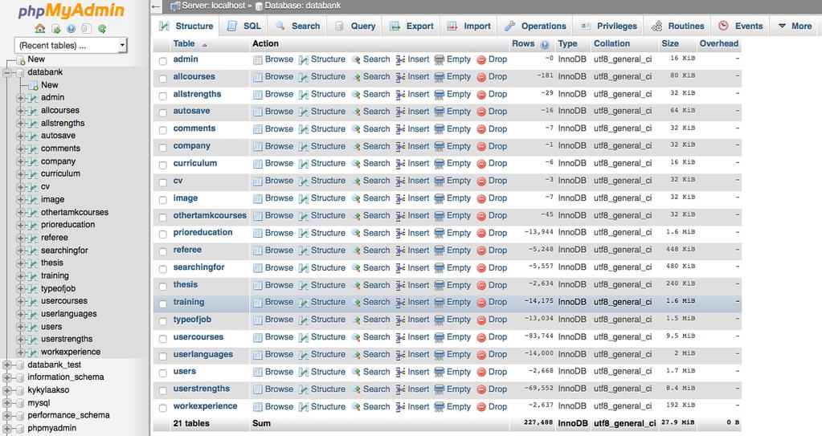This screenshot has height=436, width=822.
Task: Click the red Drop icon in users row
Action: pyautogui.click(x=481, y=373)
